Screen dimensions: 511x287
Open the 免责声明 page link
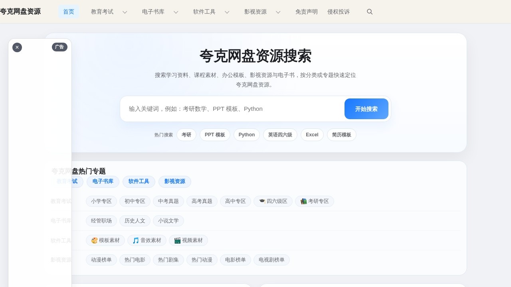(306, 12)
